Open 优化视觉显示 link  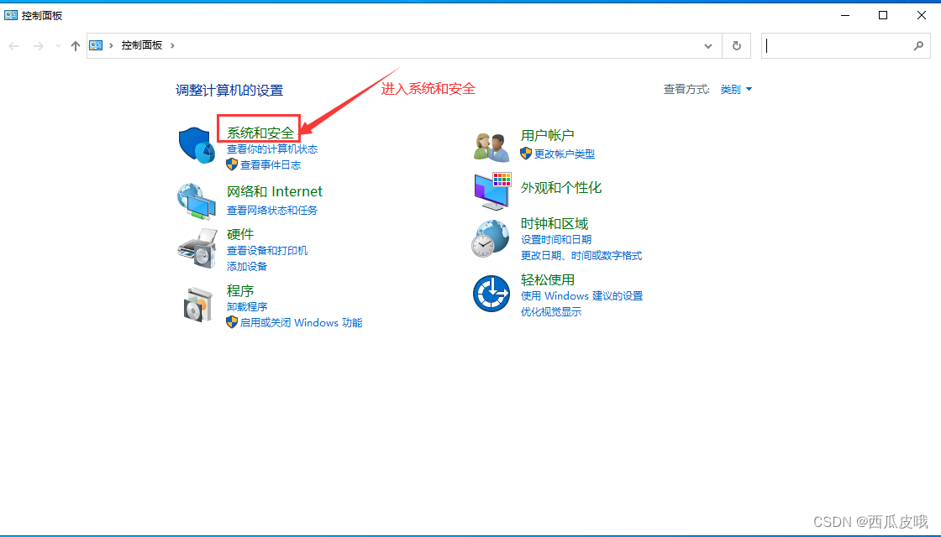pyautogui.click(x=551, y=311)
